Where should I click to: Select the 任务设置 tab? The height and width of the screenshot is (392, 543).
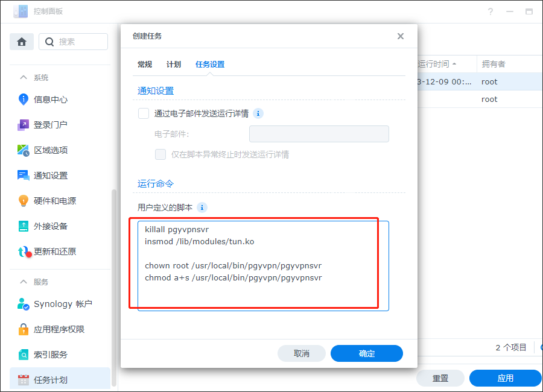click(210, 65)
